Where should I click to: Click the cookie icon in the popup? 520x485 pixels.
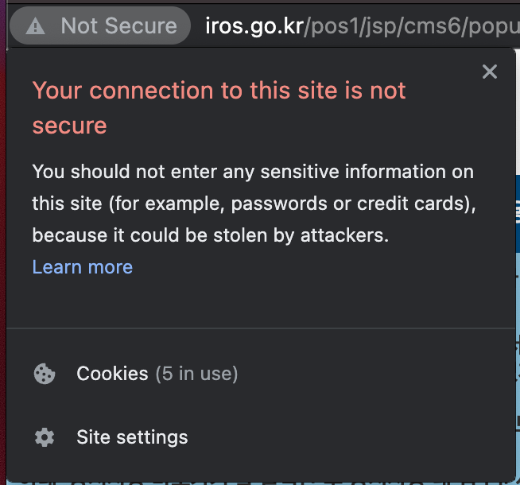[45, 374]
